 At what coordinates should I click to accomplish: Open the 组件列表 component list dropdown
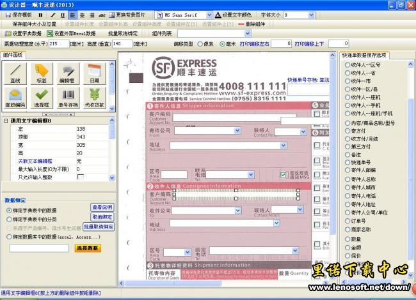pos(248,33)
